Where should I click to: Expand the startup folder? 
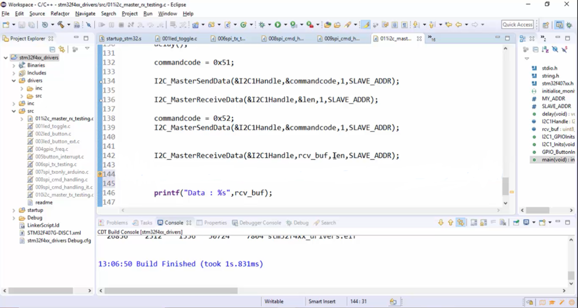click(x=14, y=210)
